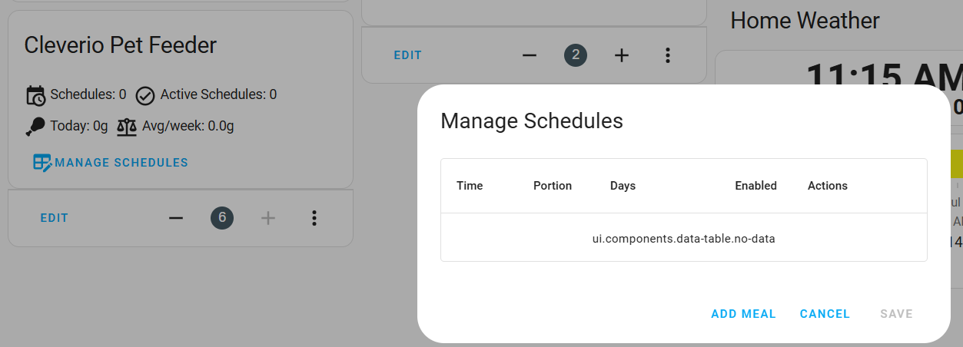
Task: Open MANAGE SCHEDULES on the Pet Feeder card
Action: pos(121,163)
